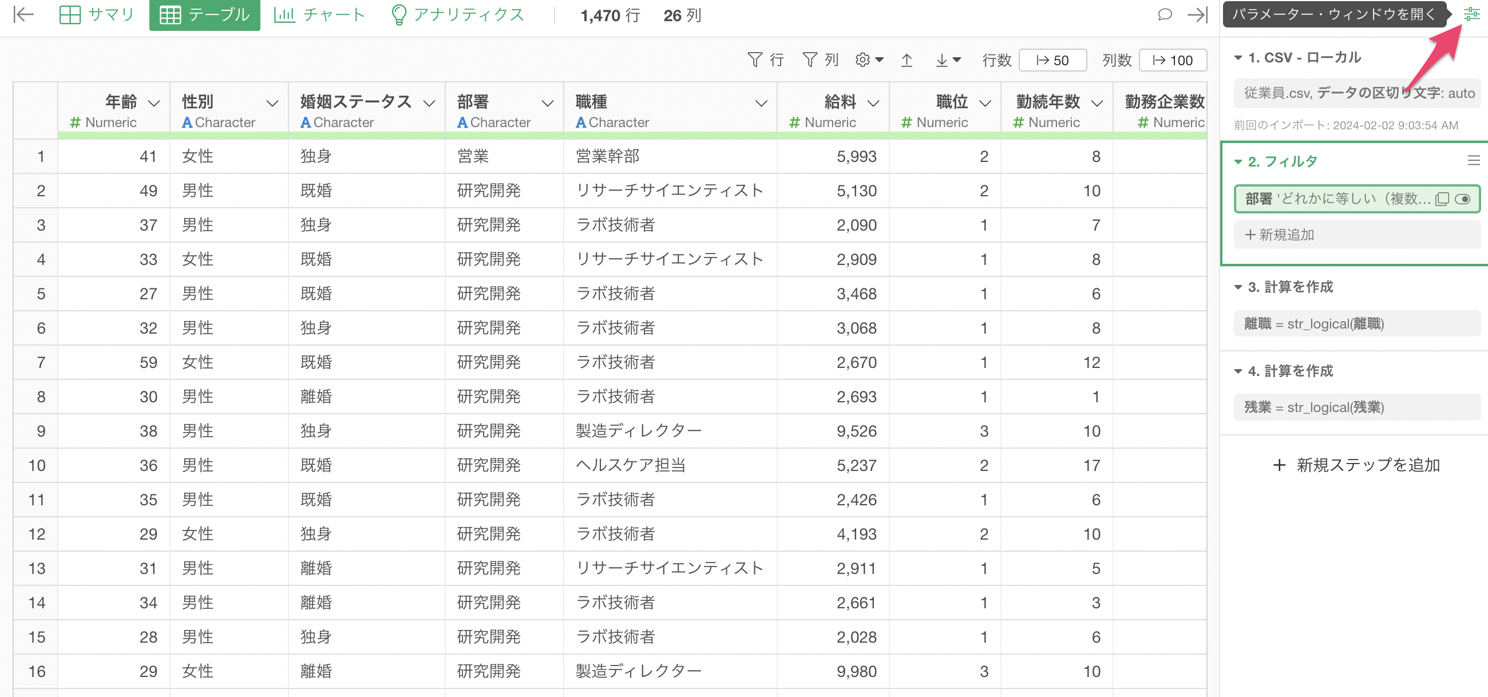Click 営業 department cell in row 1
Viewport: 1488px width, 697px height.
click(504, 156)
